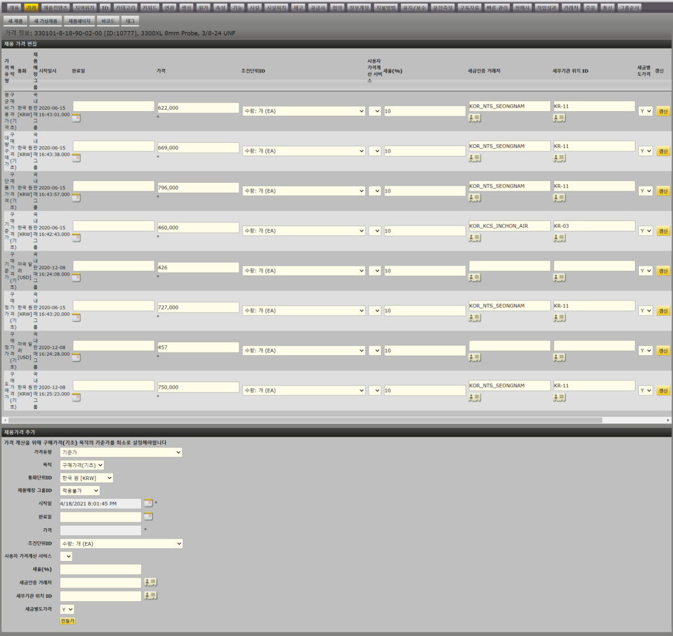Click the 만들기 create button
This screenshot has width=673, height=636.
(x=67, y=621)
